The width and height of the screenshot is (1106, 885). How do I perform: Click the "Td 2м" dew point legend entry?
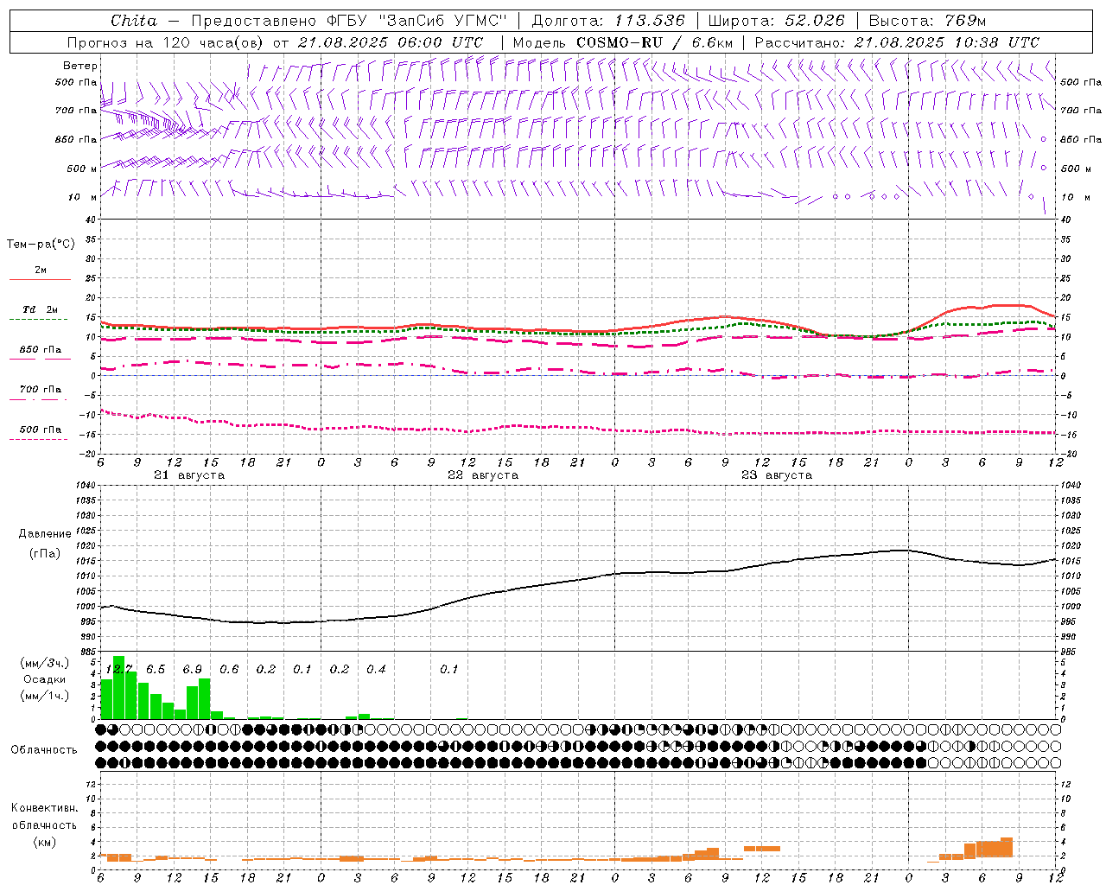[41, 309]
